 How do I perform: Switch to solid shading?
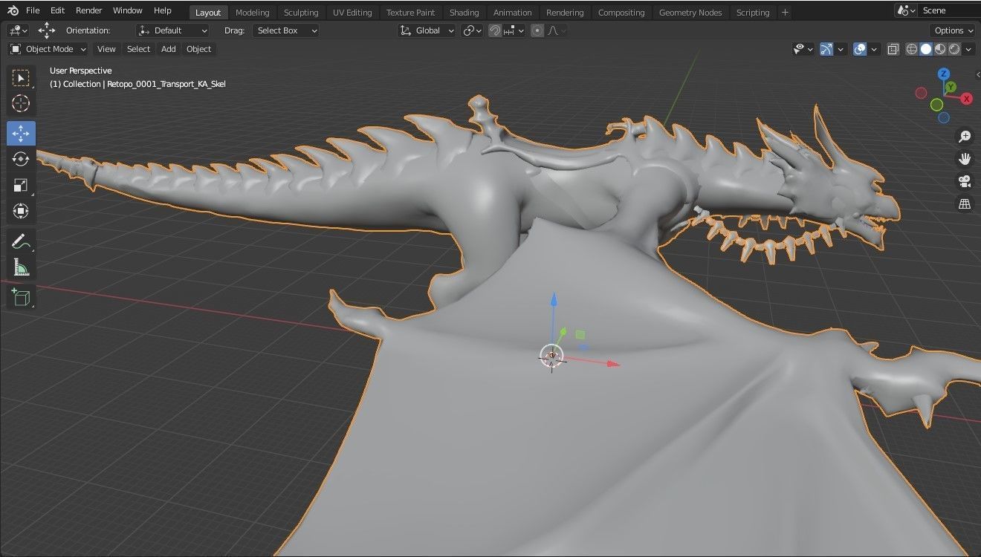[926, 49]
